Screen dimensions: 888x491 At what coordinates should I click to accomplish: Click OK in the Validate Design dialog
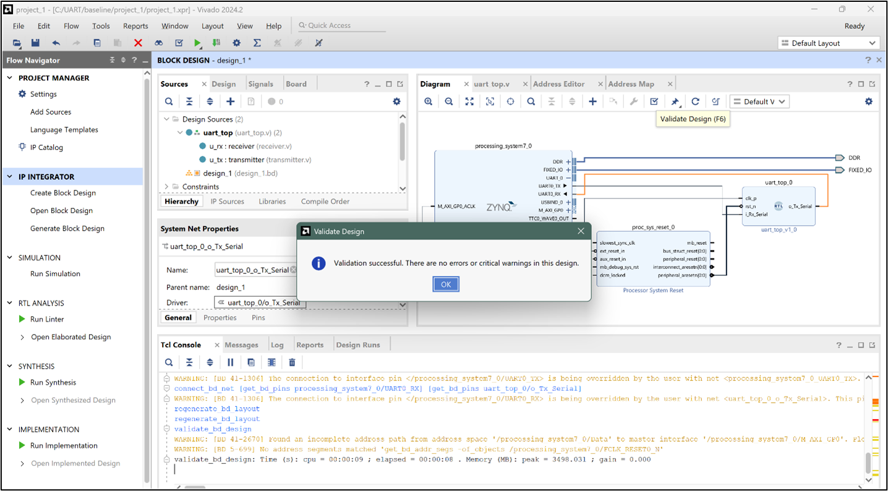coord(445,284)
